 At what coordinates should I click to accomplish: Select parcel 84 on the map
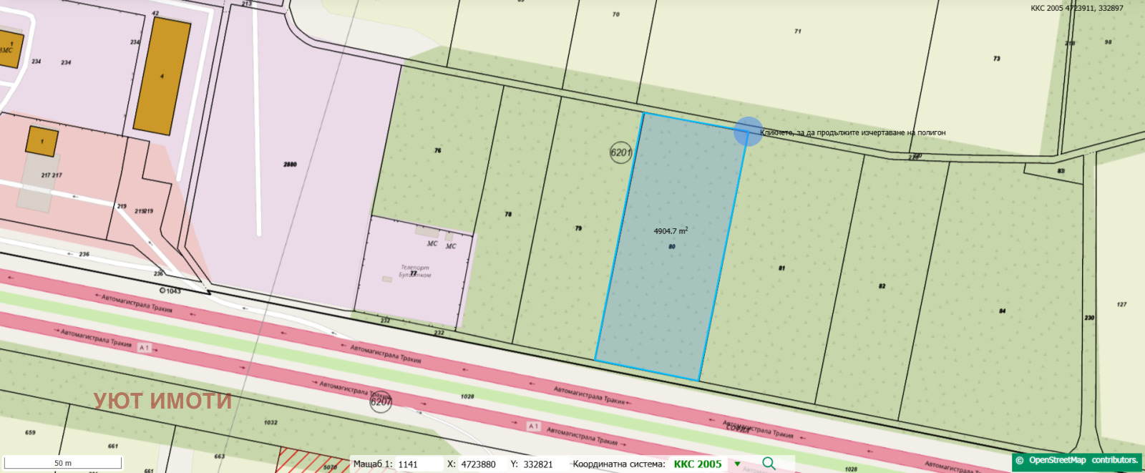pyautogui.click(x=1002, y=311)
